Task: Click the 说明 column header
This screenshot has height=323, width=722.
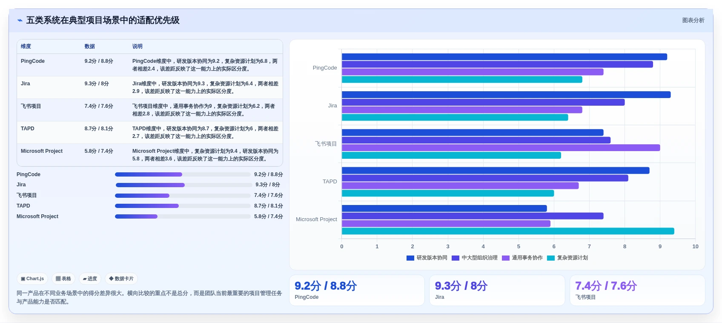Action: (138, 46)
